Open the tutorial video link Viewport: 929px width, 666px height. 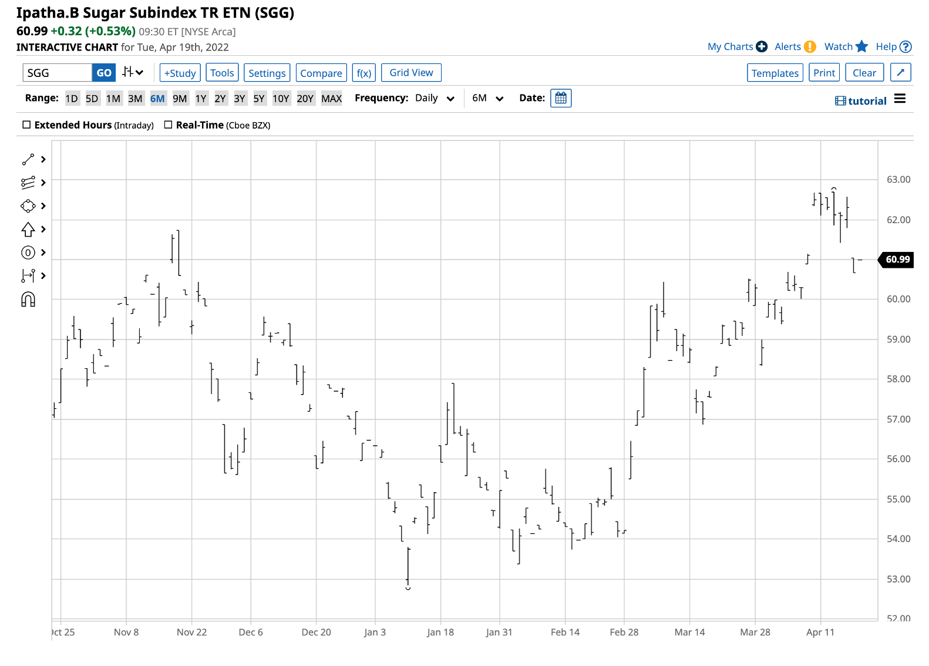click(x=861, y=101)
